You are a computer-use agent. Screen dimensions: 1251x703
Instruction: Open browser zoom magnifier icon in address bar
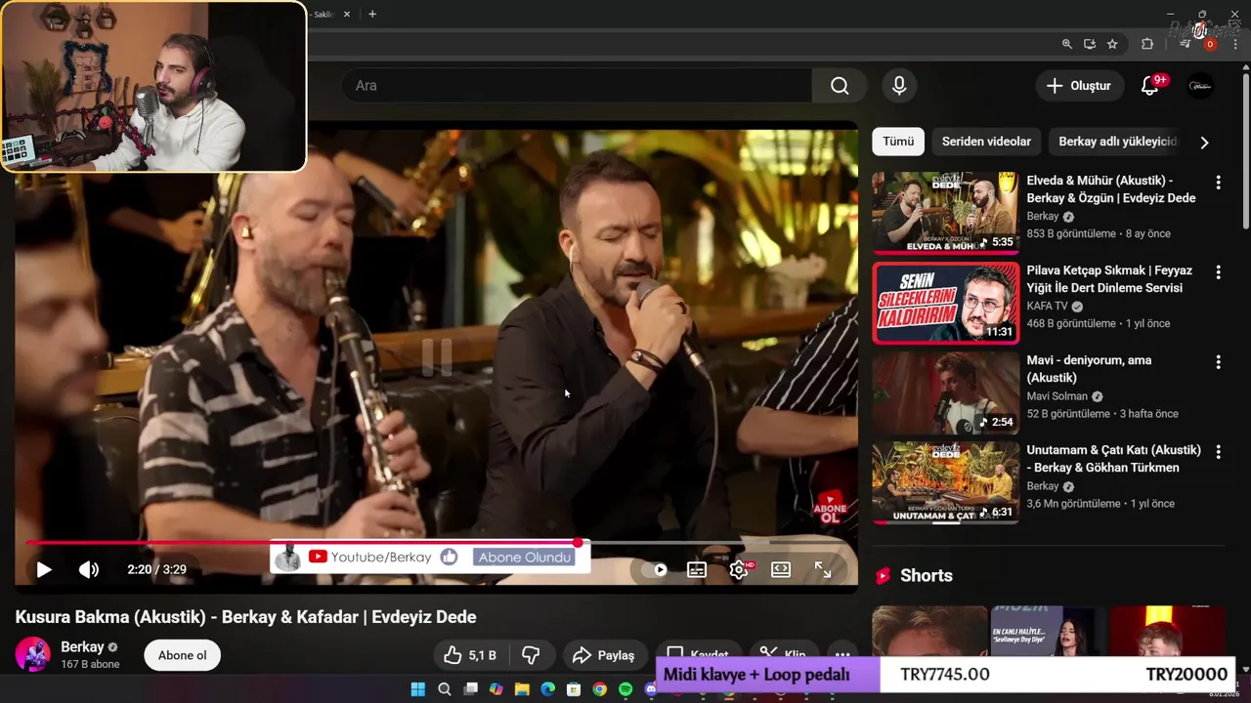(x=1067, y=44)
